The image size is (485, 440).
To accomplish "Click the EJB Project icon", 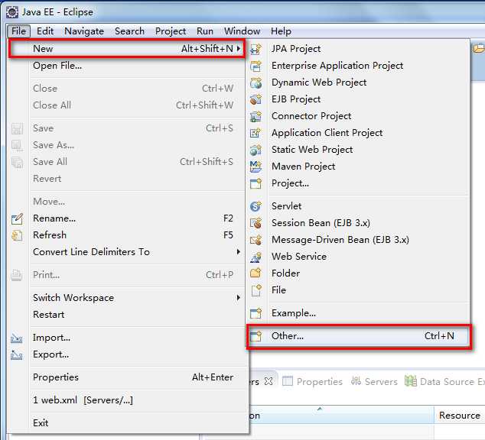I will (256, 99).
